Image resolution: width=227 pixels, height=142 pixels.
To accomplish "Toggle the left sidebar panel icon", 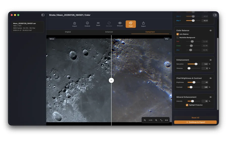I will tap(43, 15).
